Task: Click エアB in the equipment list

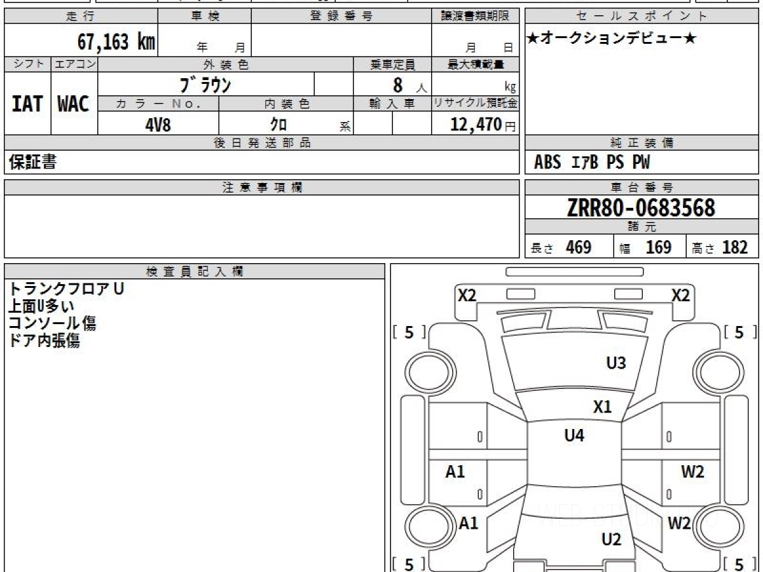Action: tap(584, 163)
